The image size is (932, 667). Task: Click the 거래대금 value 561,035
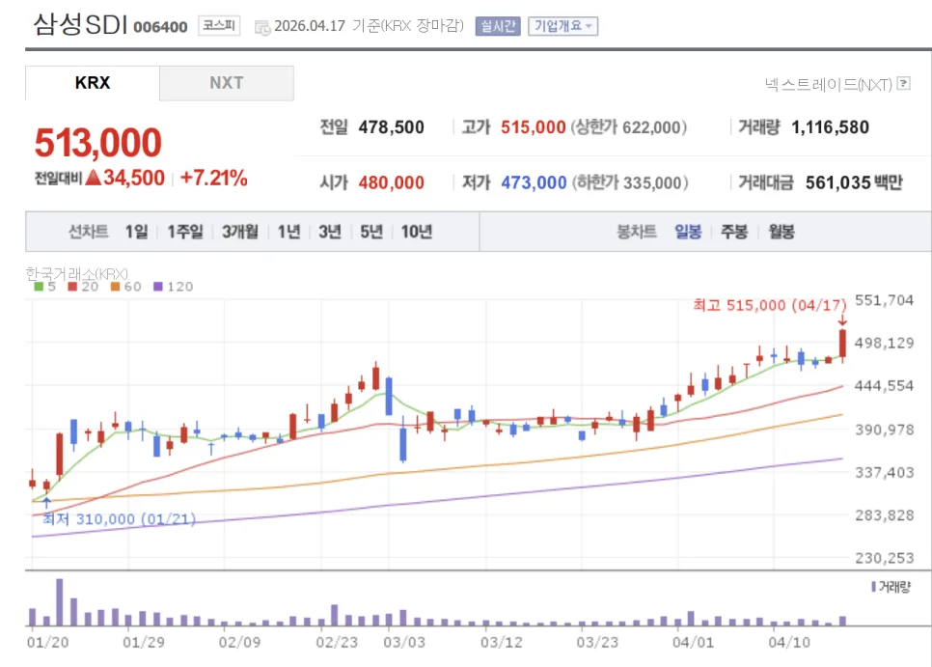point(838,182)
